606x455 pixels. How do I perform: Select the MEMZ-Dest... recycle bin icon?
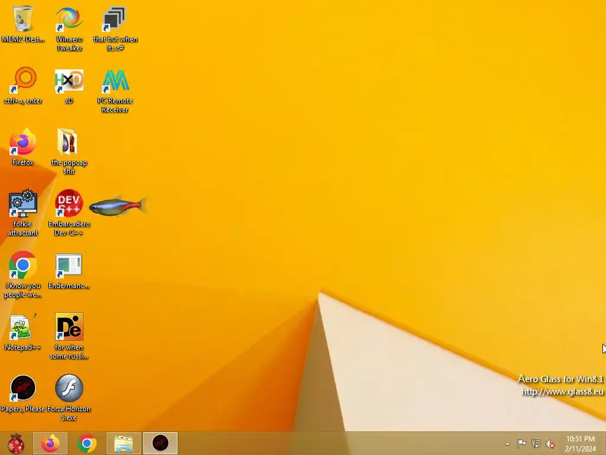pos(23,24)
